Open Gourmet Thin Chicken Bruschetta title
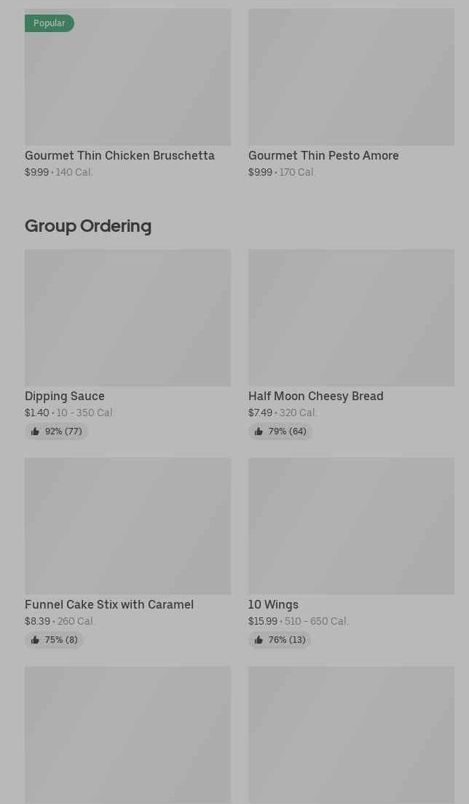 pyautogui.click(x=119, y=155)
